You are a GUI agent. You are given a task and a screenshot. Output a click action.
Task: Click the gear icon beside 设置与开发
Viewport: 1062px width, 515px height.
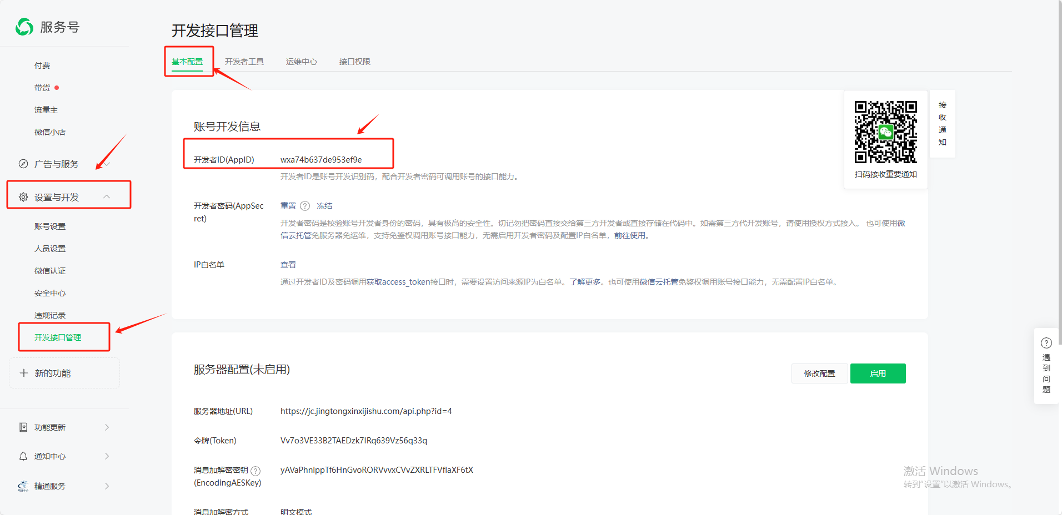tap(23, 197)
